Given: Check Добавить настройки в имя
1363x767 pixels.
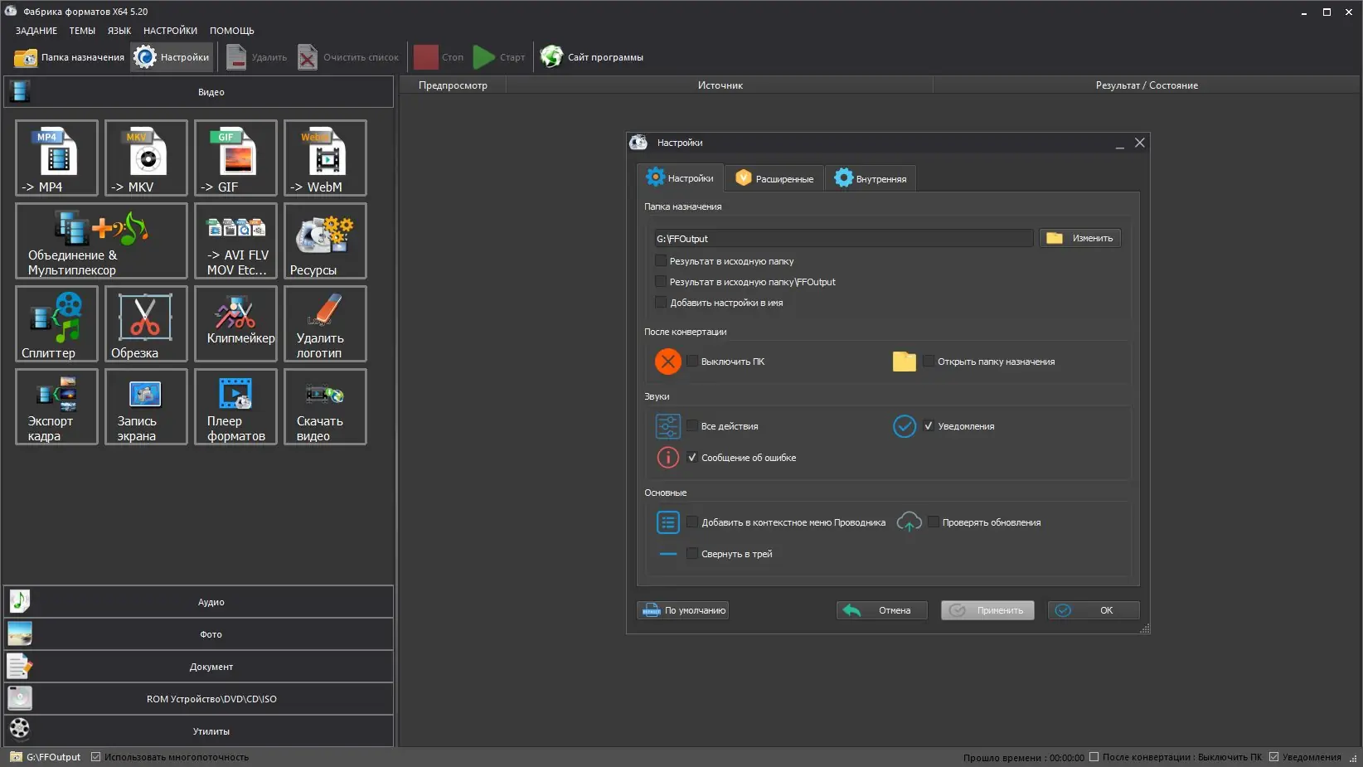Looking at the screenshot, I should [x=661, y=303].
